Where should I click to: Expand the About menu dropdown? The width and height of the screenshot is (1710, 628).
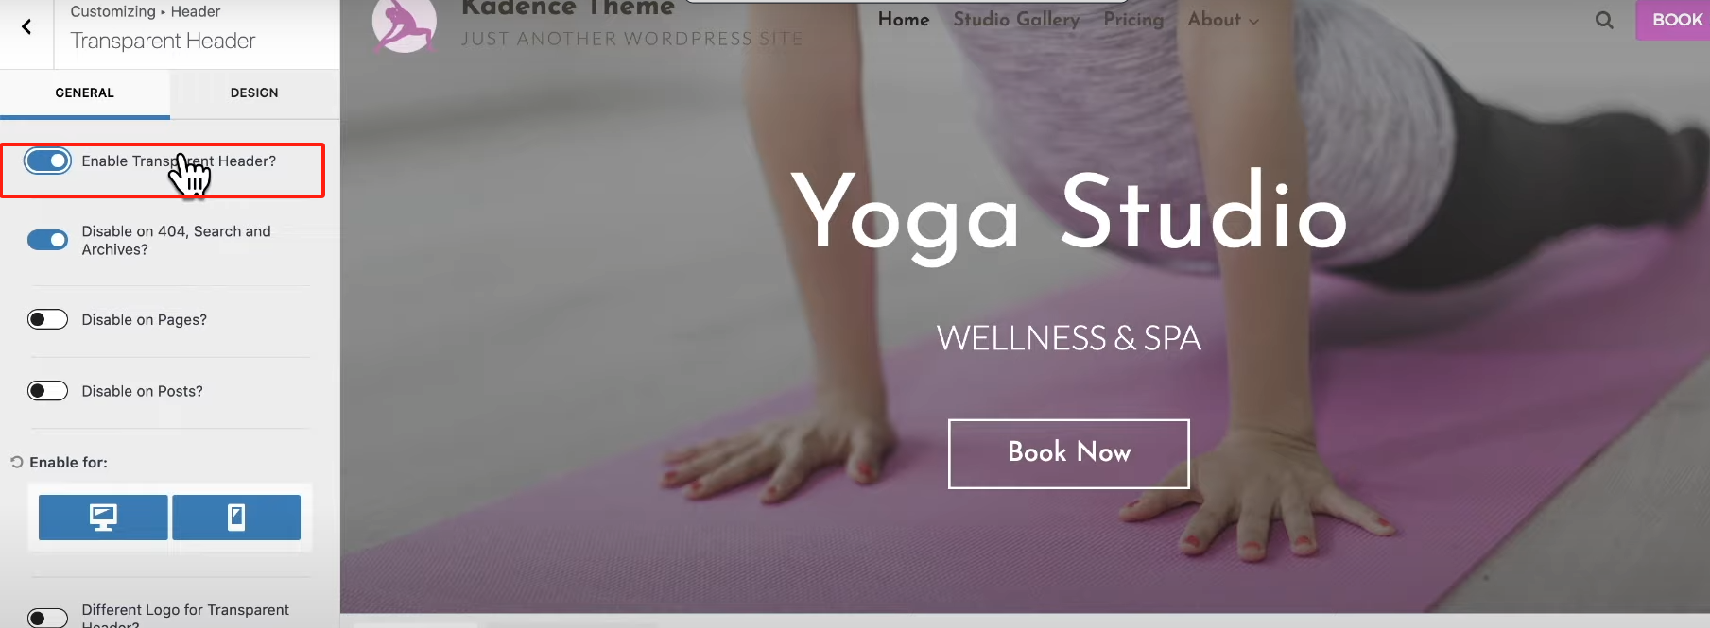(x=1223, y=20)
